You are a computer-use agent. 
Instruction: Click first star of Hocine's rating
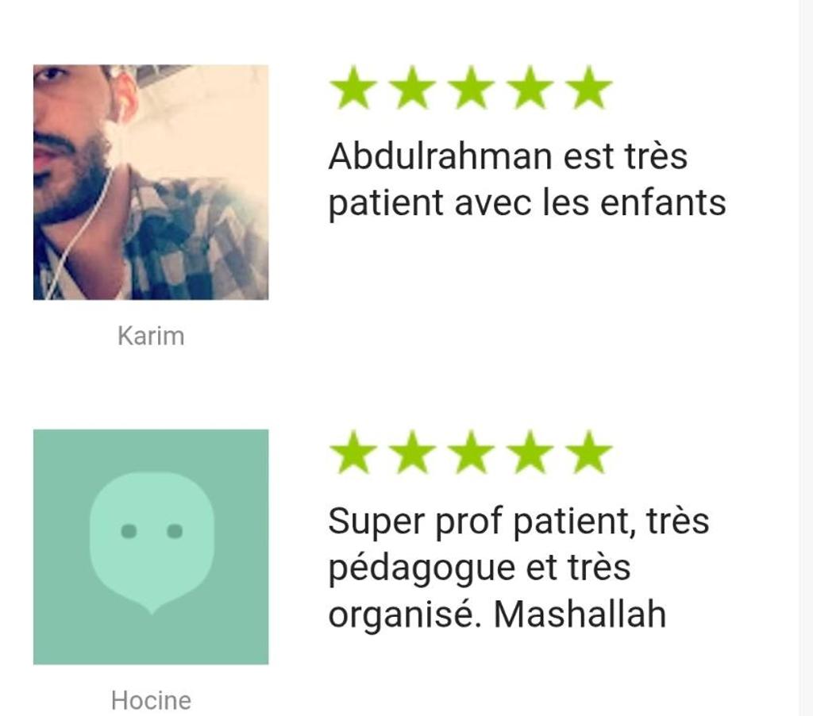tap(353, 452)
